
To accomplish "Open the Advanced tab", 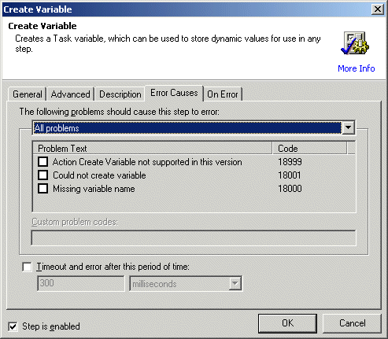I will coord(70,94).
